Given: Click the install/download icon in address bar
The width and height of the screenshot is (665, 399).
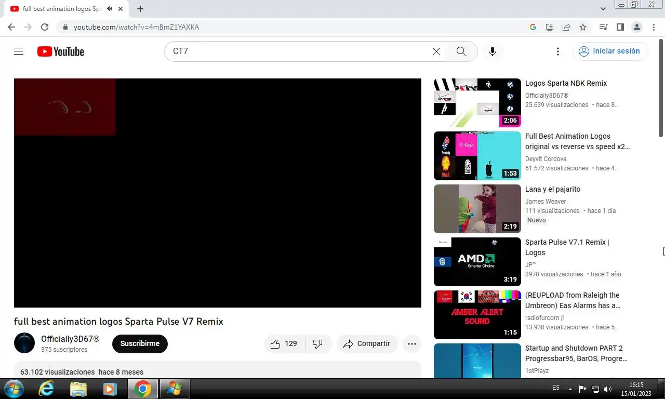Looking at the screenshot, I should [x=550, y=27].
